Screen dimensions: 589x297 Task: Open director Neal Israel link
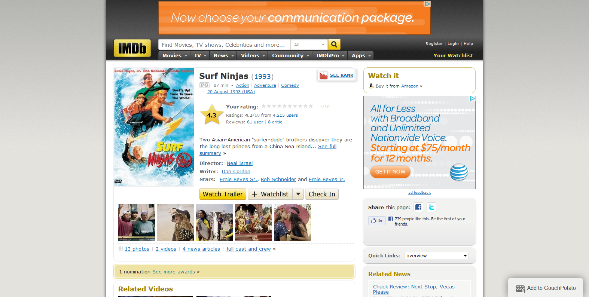click(239, 163)
